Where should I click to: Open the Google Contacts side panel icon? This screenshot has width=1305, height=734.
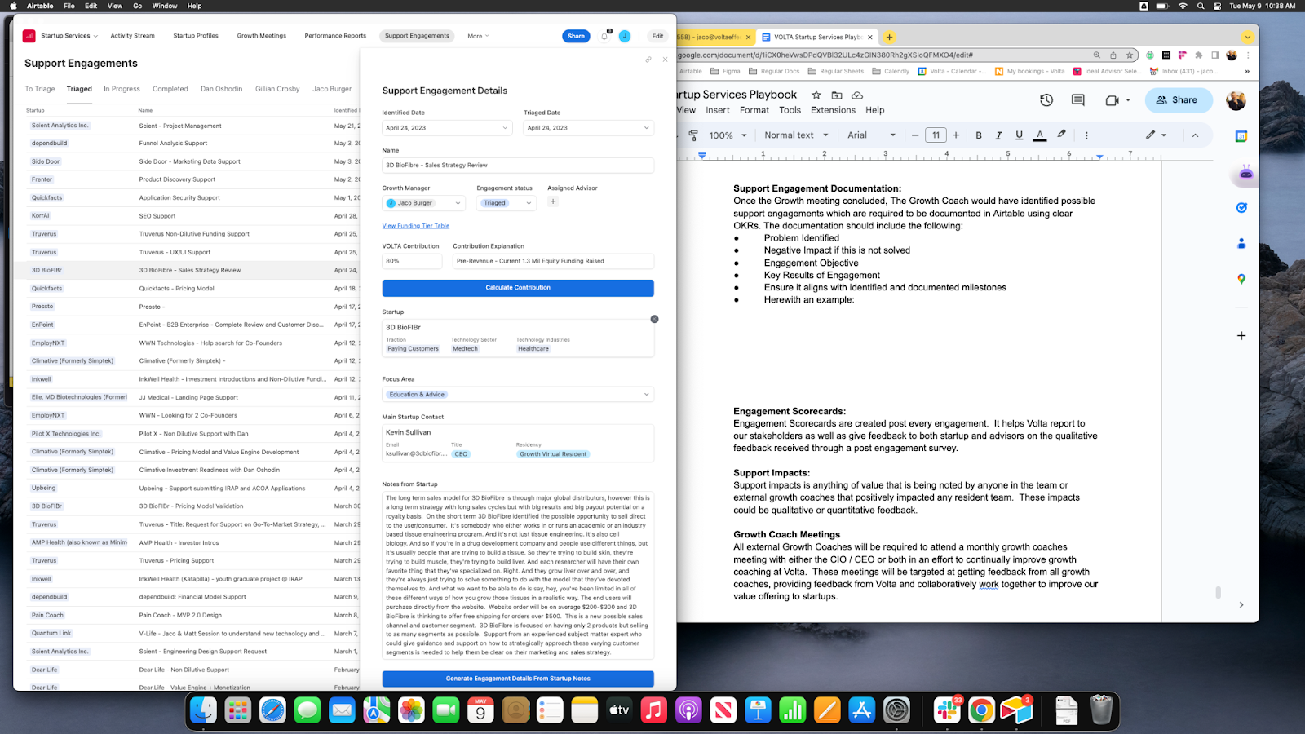(x=1241, y=243)
